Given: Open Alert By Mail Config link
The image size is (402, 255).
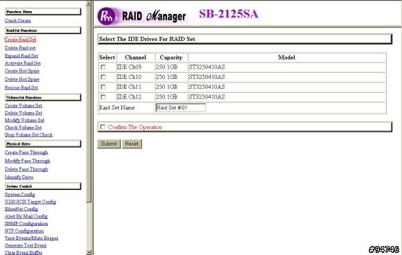Looking at the screenshot, I should point(26,217).
